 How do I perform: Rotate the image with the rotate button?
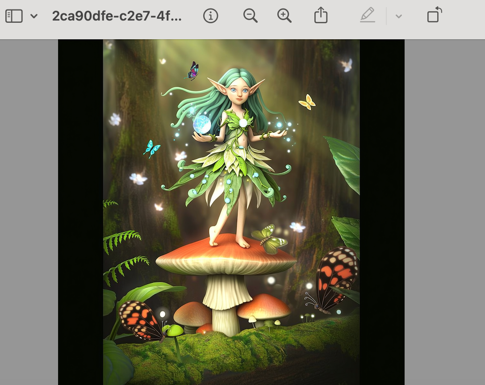[x=435, y=15]
